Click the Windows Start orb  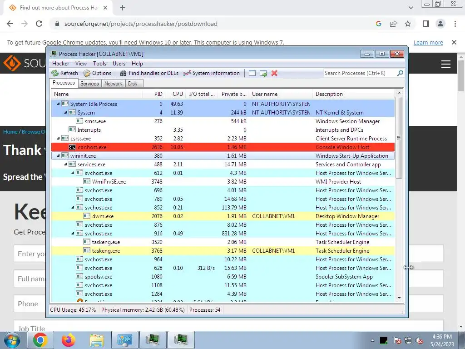12,340
